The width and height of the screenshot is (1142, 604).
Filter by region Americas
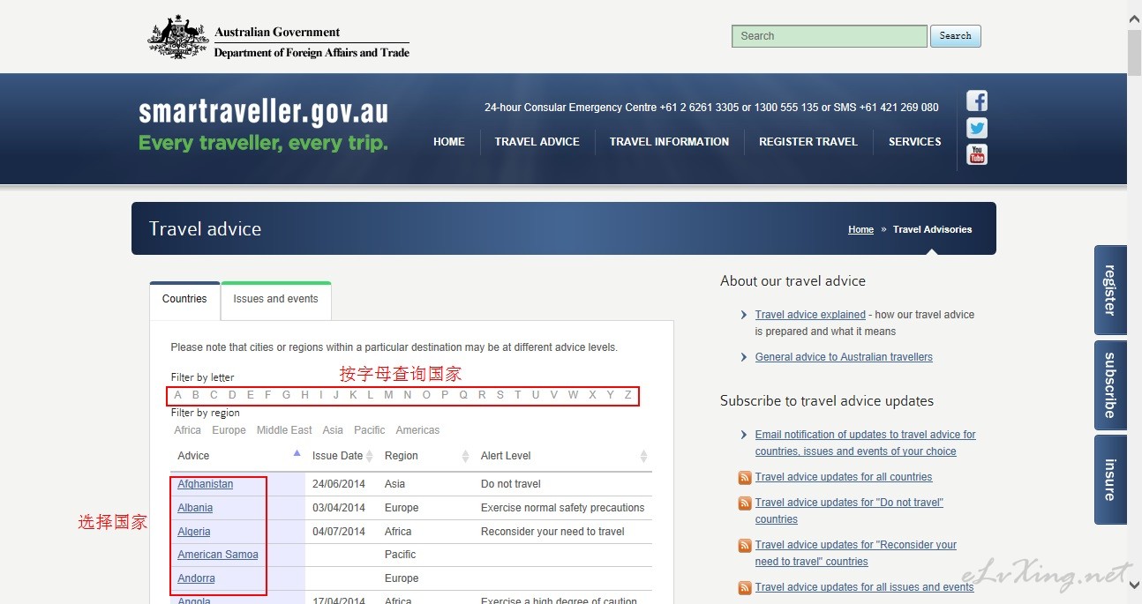(x=417, y=430)
